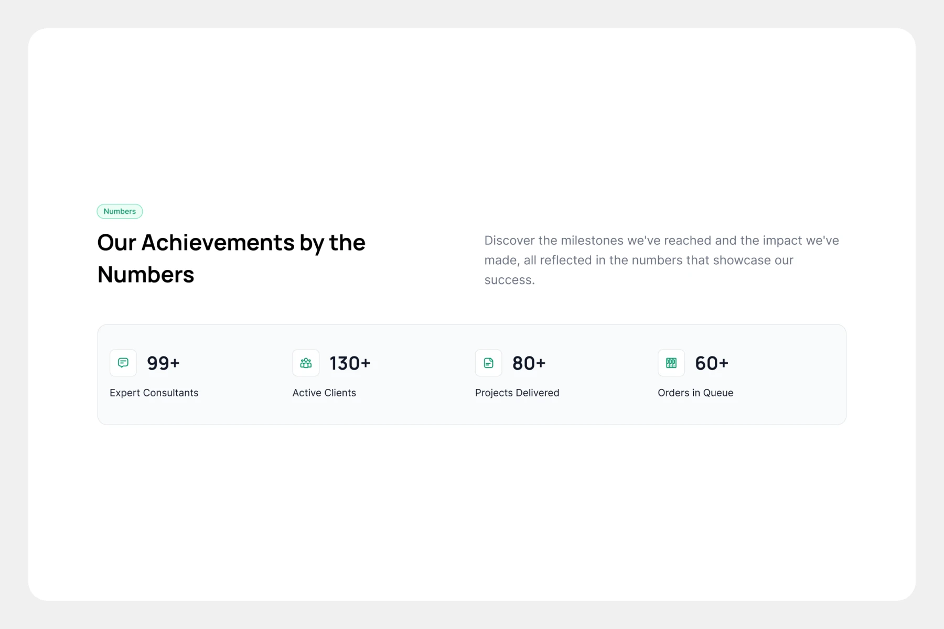Click the word showcase in the description
Image resolution: width=944 pixels, height=629 pixels.
click(x=742, y=260)
